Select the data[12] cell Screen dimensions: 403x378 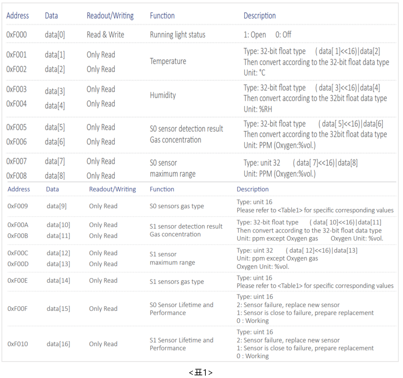click(x=58, y=253)
